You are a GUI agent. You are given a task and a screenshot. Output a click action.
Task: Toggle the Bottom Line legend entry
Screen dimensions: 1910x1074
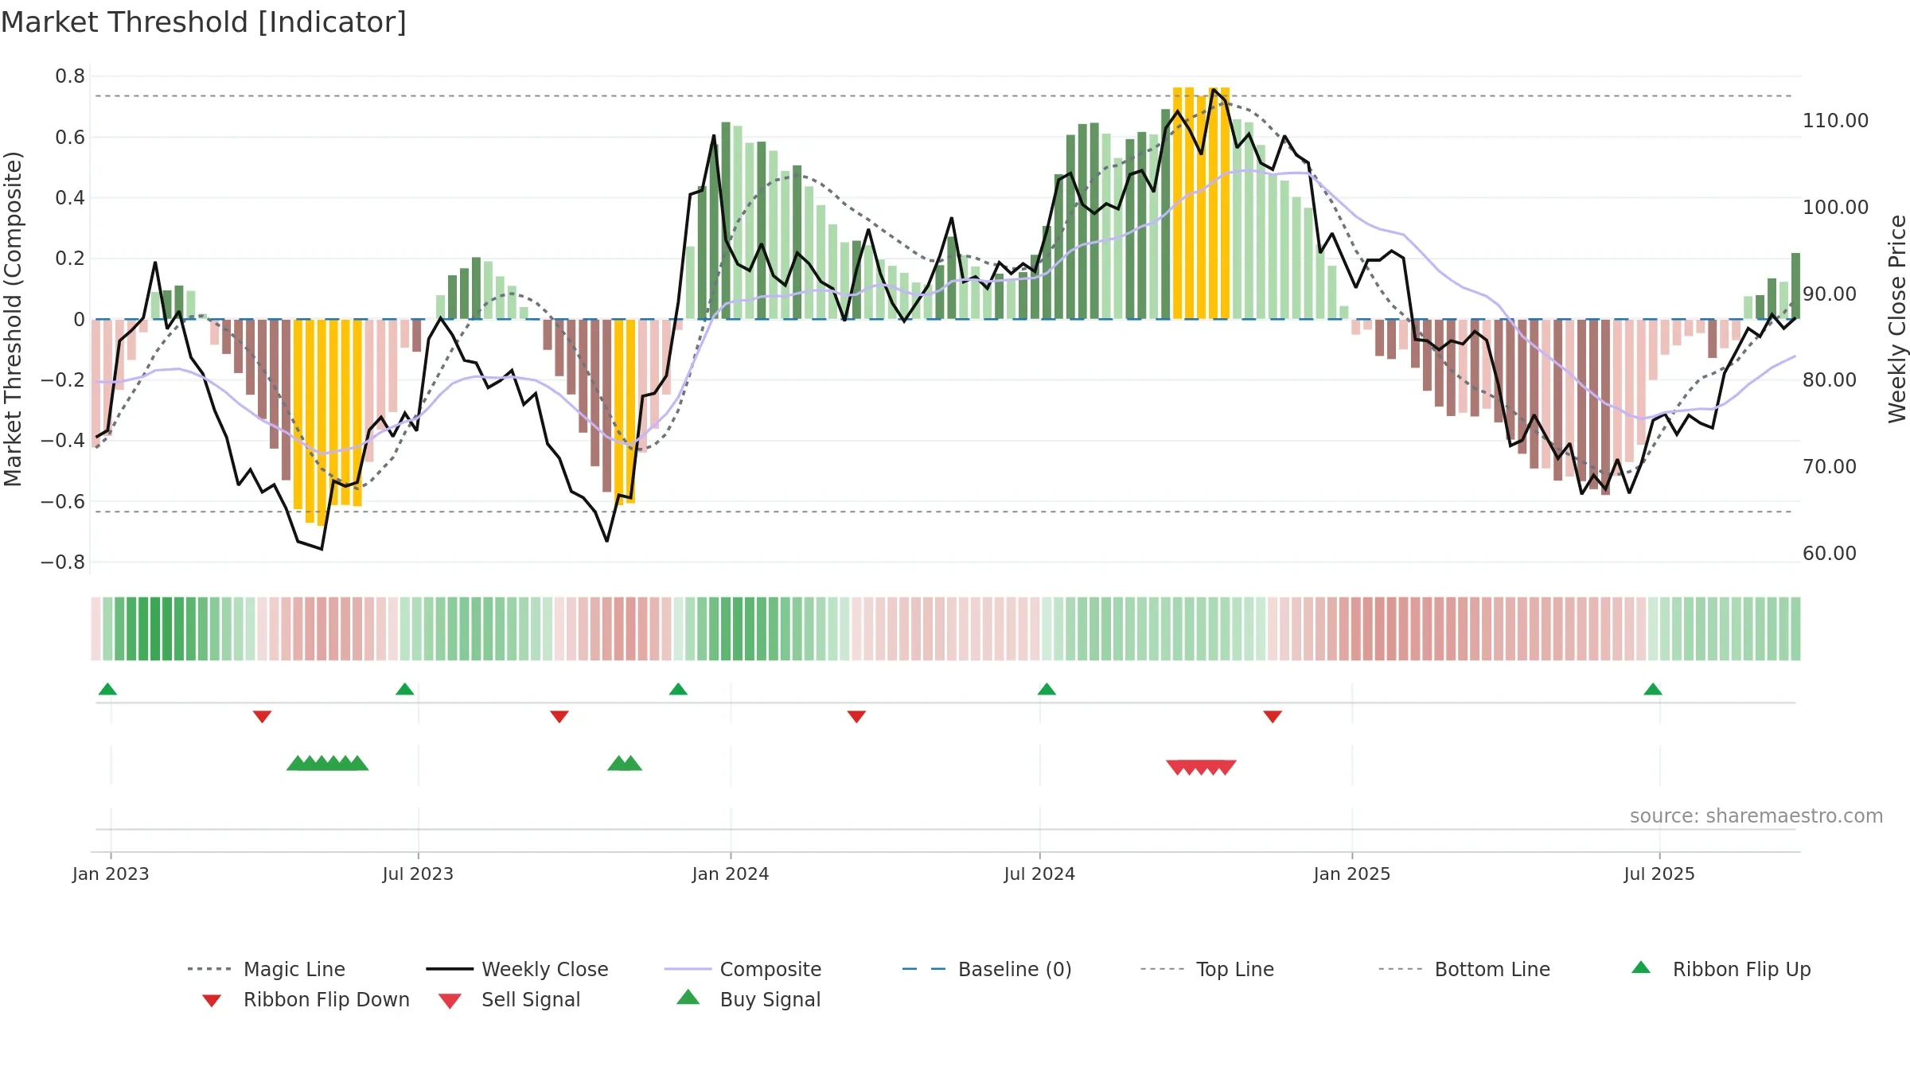[x=1464, y=969]
